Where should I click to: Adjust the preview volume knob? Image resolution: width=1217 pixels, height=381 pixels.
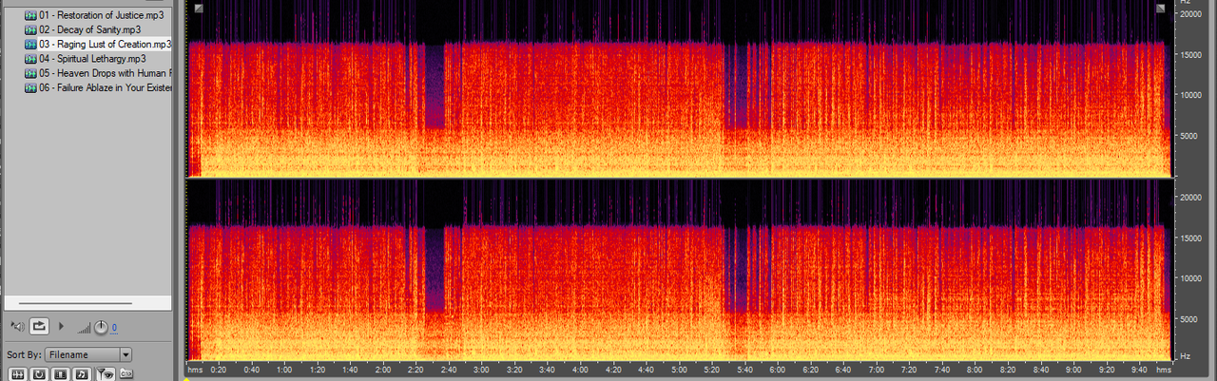tap(100, 327)
